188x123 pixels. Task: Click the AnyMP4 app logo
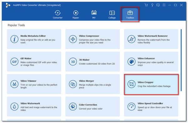pyautogui.click(x=8, y=5)
